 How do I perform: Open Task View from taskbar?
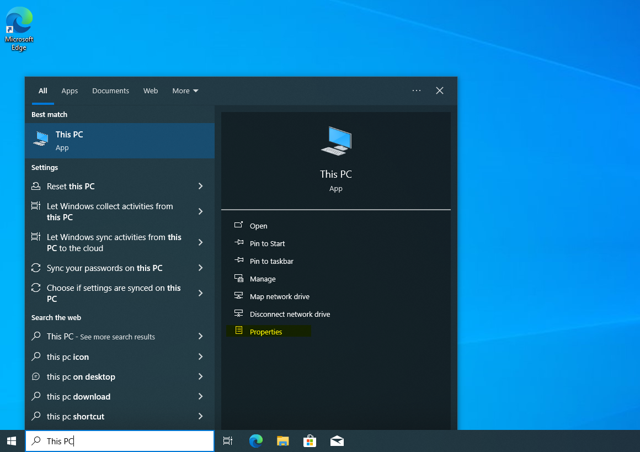pyautogui.click(x=228, y=441)
